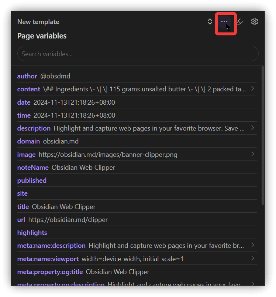Click the meta:name:description variable name
Screen dimensions: 276x297
click(x=51, y=246)
